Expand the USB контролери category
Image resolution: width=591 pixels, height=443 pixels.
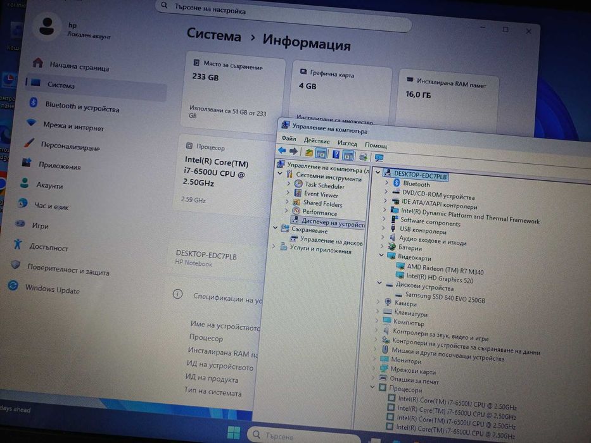(383, 228)
